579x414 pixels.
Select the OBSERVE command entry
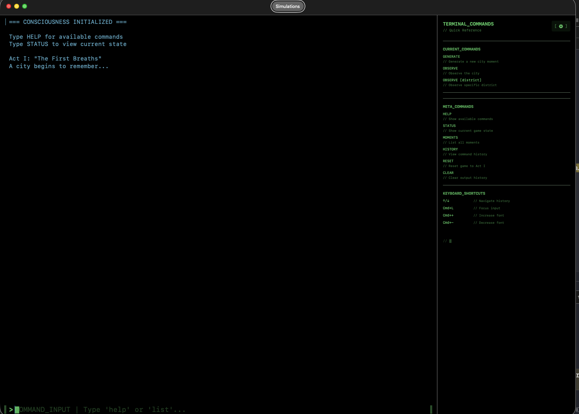(x=450, y=68)
